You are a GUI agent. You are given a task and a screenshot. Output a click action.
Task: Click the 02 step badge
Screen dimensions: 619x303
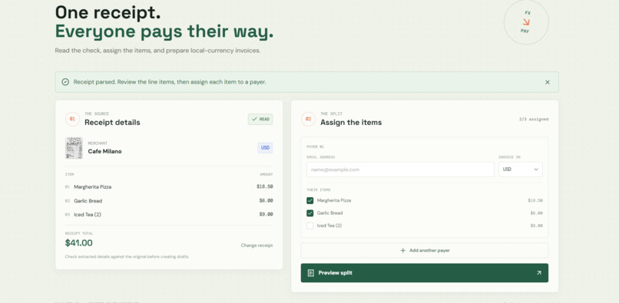[308, 119]
